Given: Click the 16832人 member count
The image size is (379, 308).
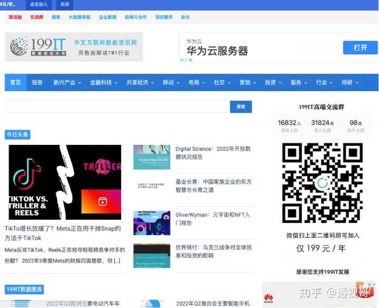Looking at the screenshot, I should 290,123.
